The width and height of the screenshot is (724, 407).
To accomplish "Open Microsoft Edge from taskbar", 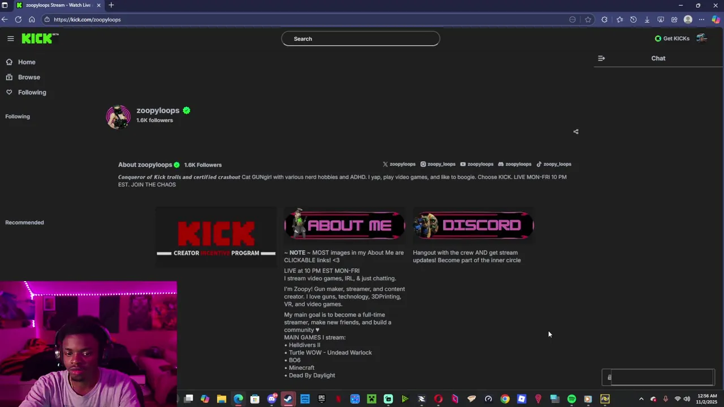I will point(238,399).
